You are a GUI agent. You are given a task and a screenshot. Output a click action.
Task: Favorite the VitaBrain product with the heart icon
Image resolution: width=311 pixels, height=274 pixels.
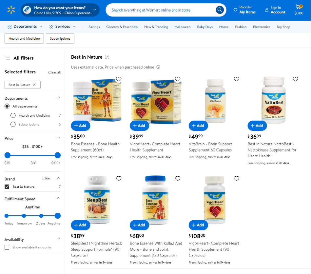coord(236,79)
